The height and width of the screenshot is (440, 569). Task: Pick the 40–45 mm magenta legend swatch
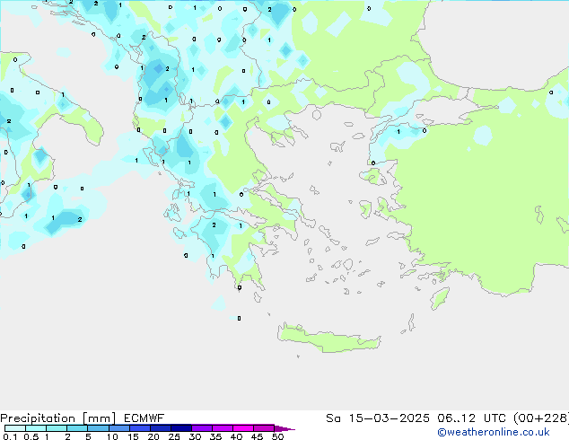(x=243, y=428)
